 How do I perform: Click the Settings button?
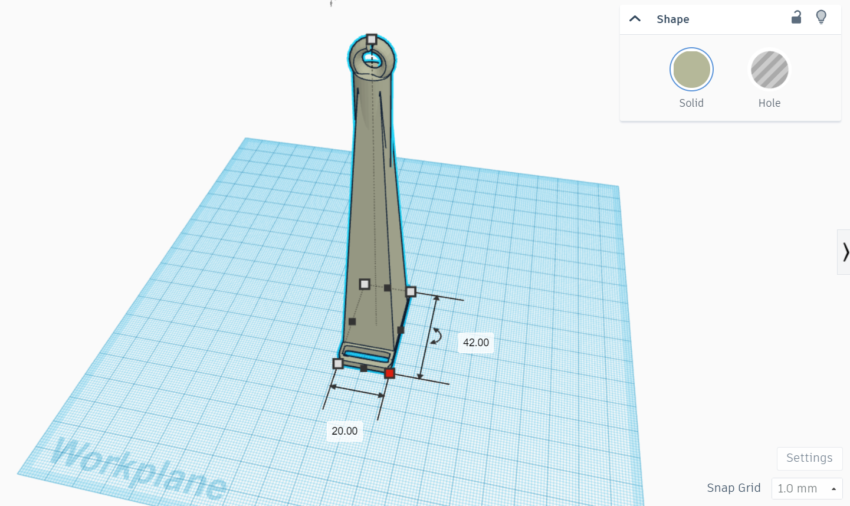(809, 458)
